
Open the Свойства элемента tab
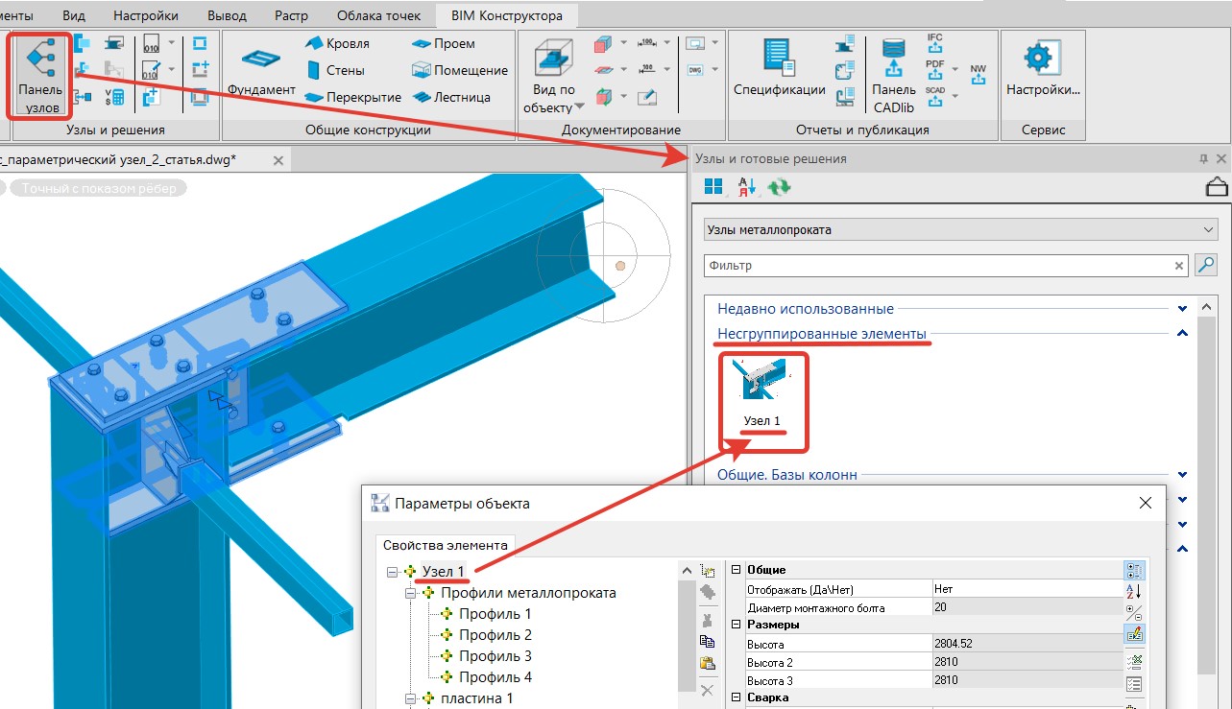(x=445, y=545)
